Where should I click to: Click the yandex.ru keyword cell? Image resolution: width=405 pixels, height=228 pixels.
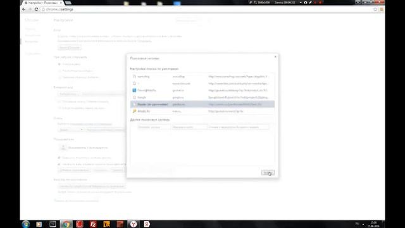[178, 104]
